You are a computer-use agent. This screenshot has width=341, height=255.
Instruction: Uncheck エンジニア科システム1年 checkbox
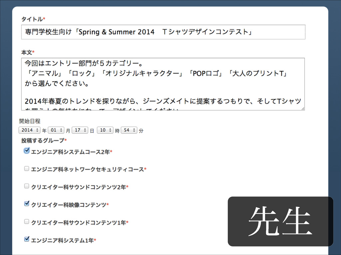[27, 239]
